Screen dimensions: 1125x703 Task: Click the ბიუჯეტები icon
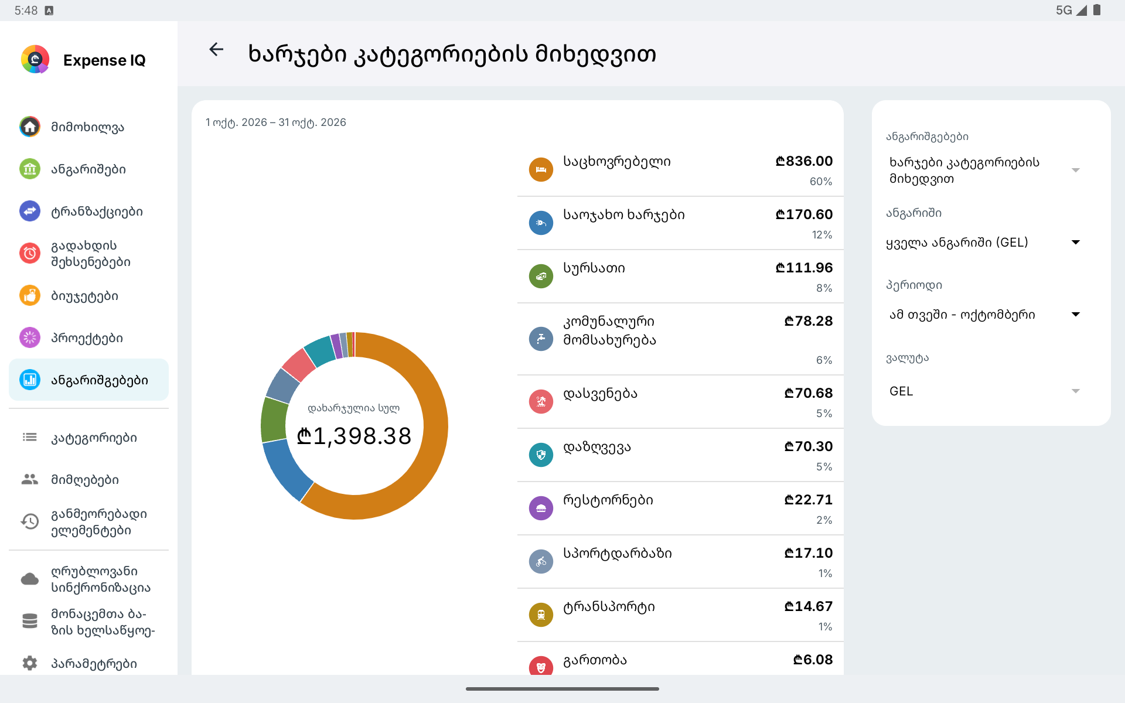pos(30,295)
